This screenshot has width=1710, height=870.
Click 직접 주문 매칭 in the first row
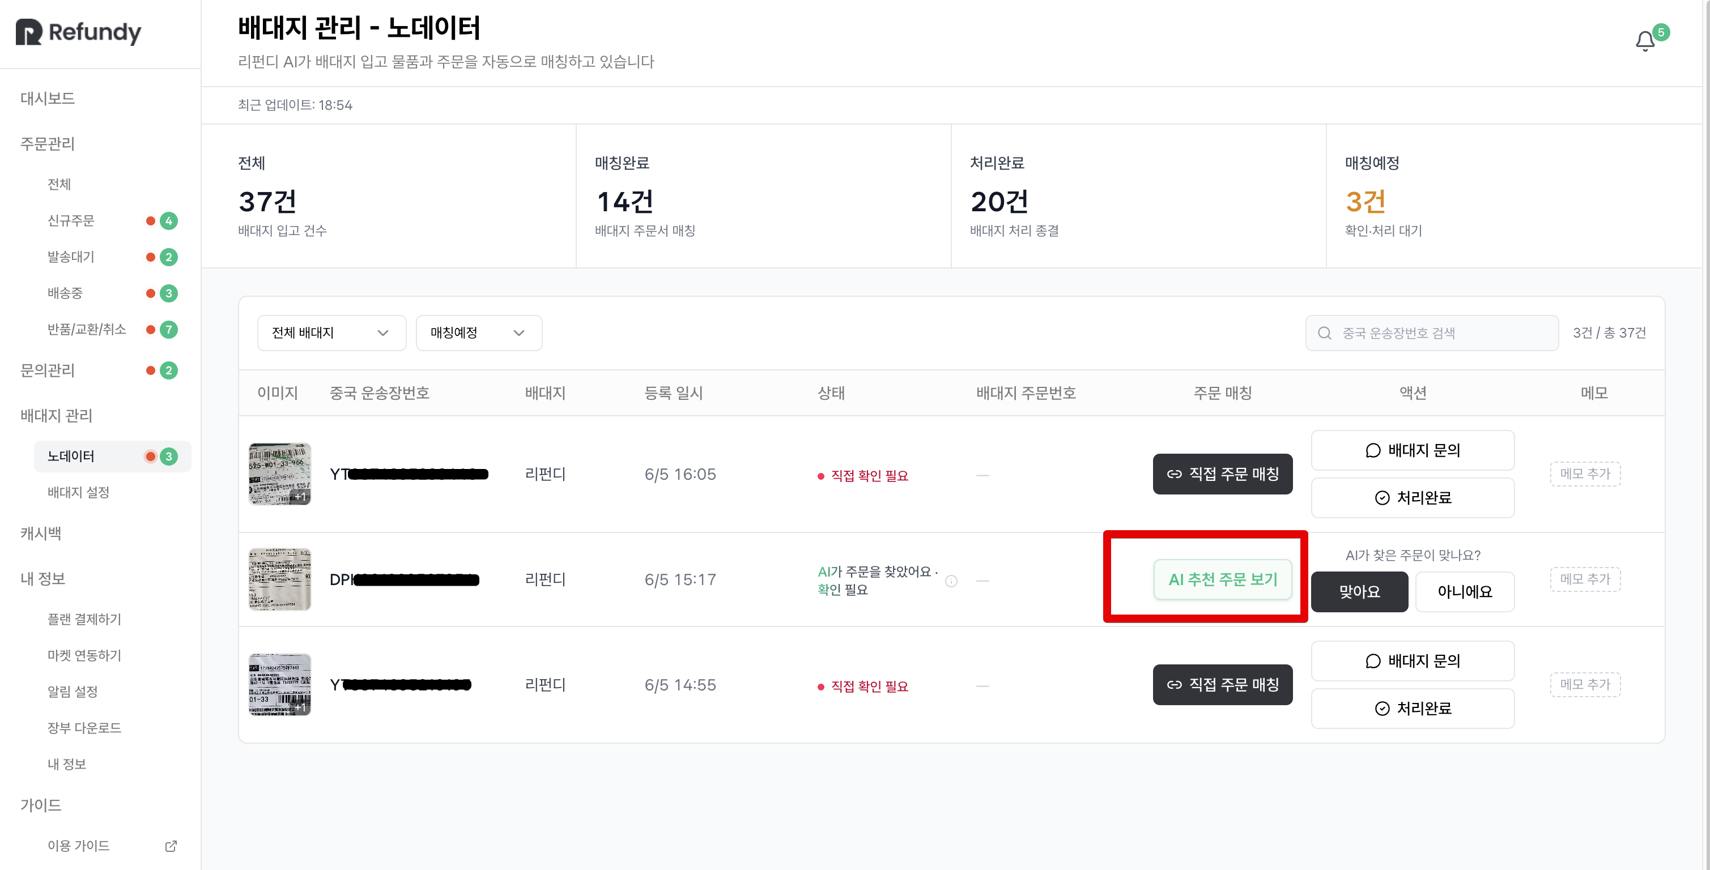[1222, 474]
